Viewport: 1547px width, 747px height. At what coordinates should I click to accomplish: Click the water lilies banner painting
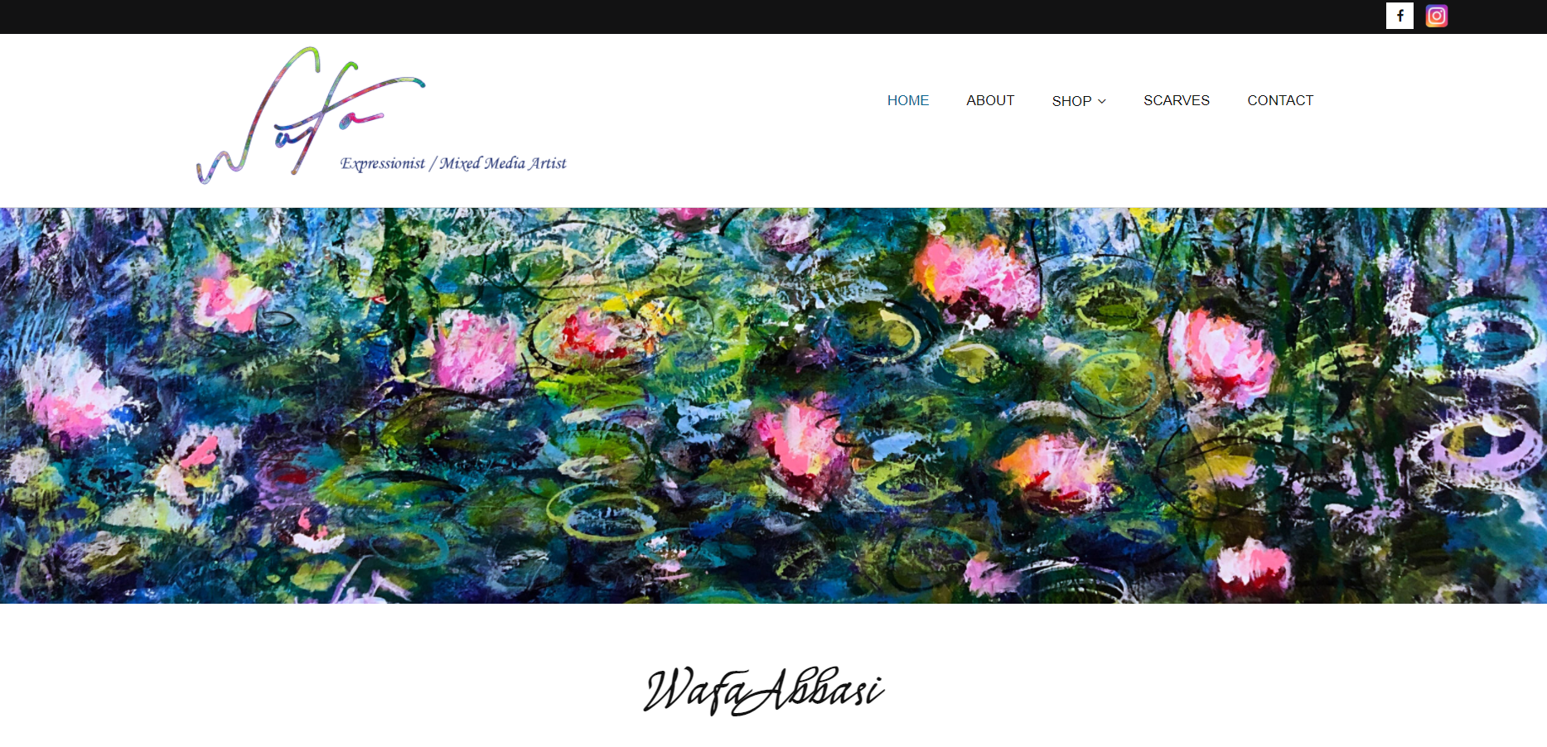point(773,405)
